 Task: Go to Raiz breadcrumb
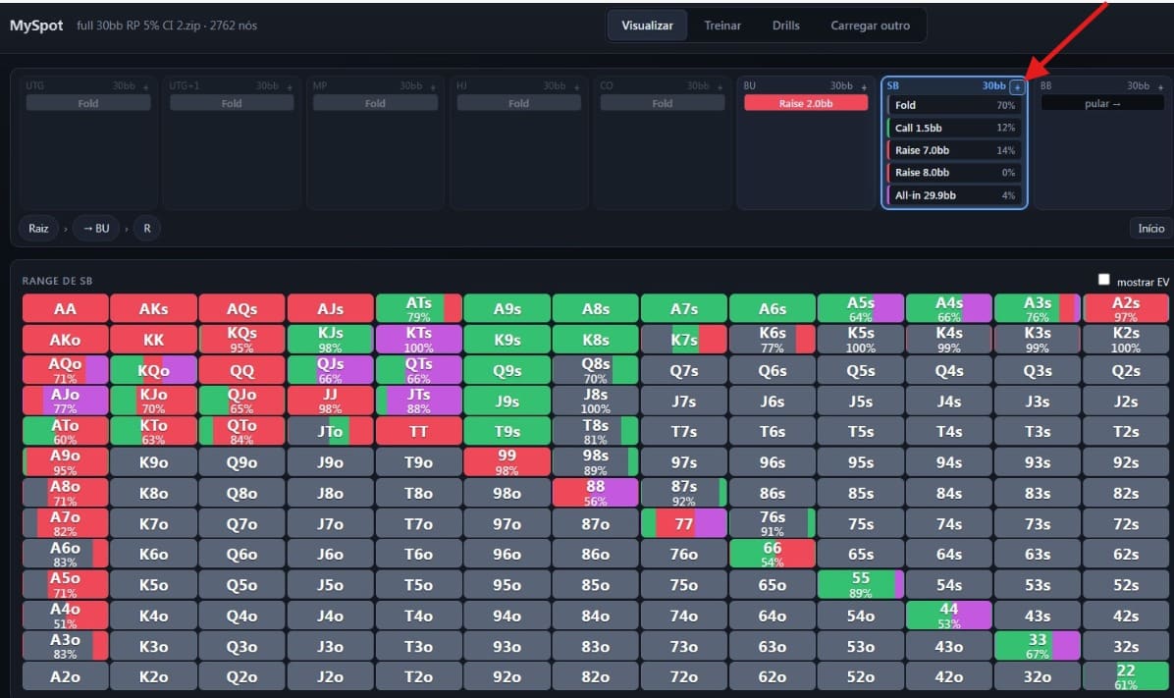tap(39, 229)
